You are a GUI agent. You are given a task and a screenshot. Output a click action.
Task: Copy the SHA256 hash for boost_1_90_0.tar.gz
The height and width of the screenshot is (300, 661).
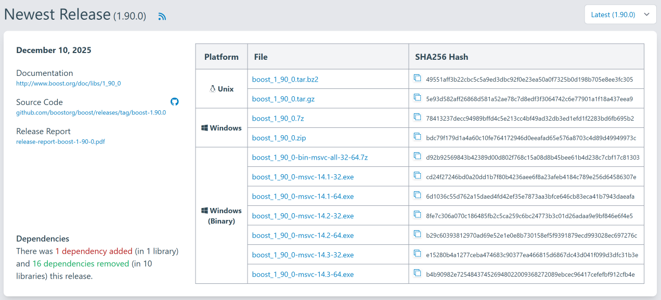[x=417, y=97]
